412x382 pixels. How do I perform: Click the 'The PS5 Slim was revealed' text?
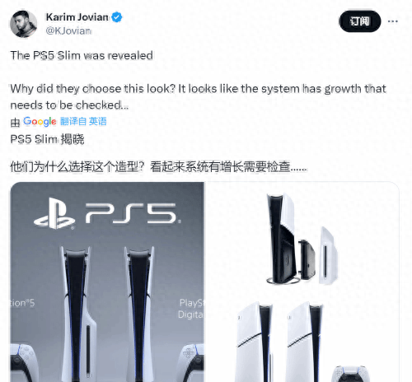tap(82, 56)
